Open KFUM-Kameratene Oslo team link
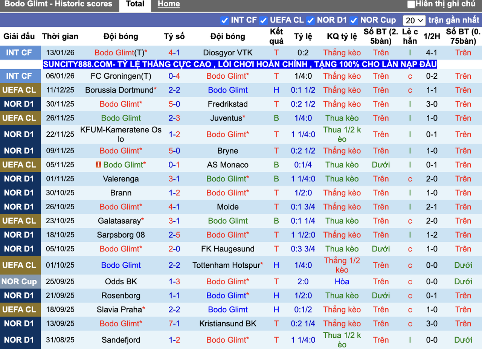The height and width of the screenshot is (349, 482). click(121, 134)
